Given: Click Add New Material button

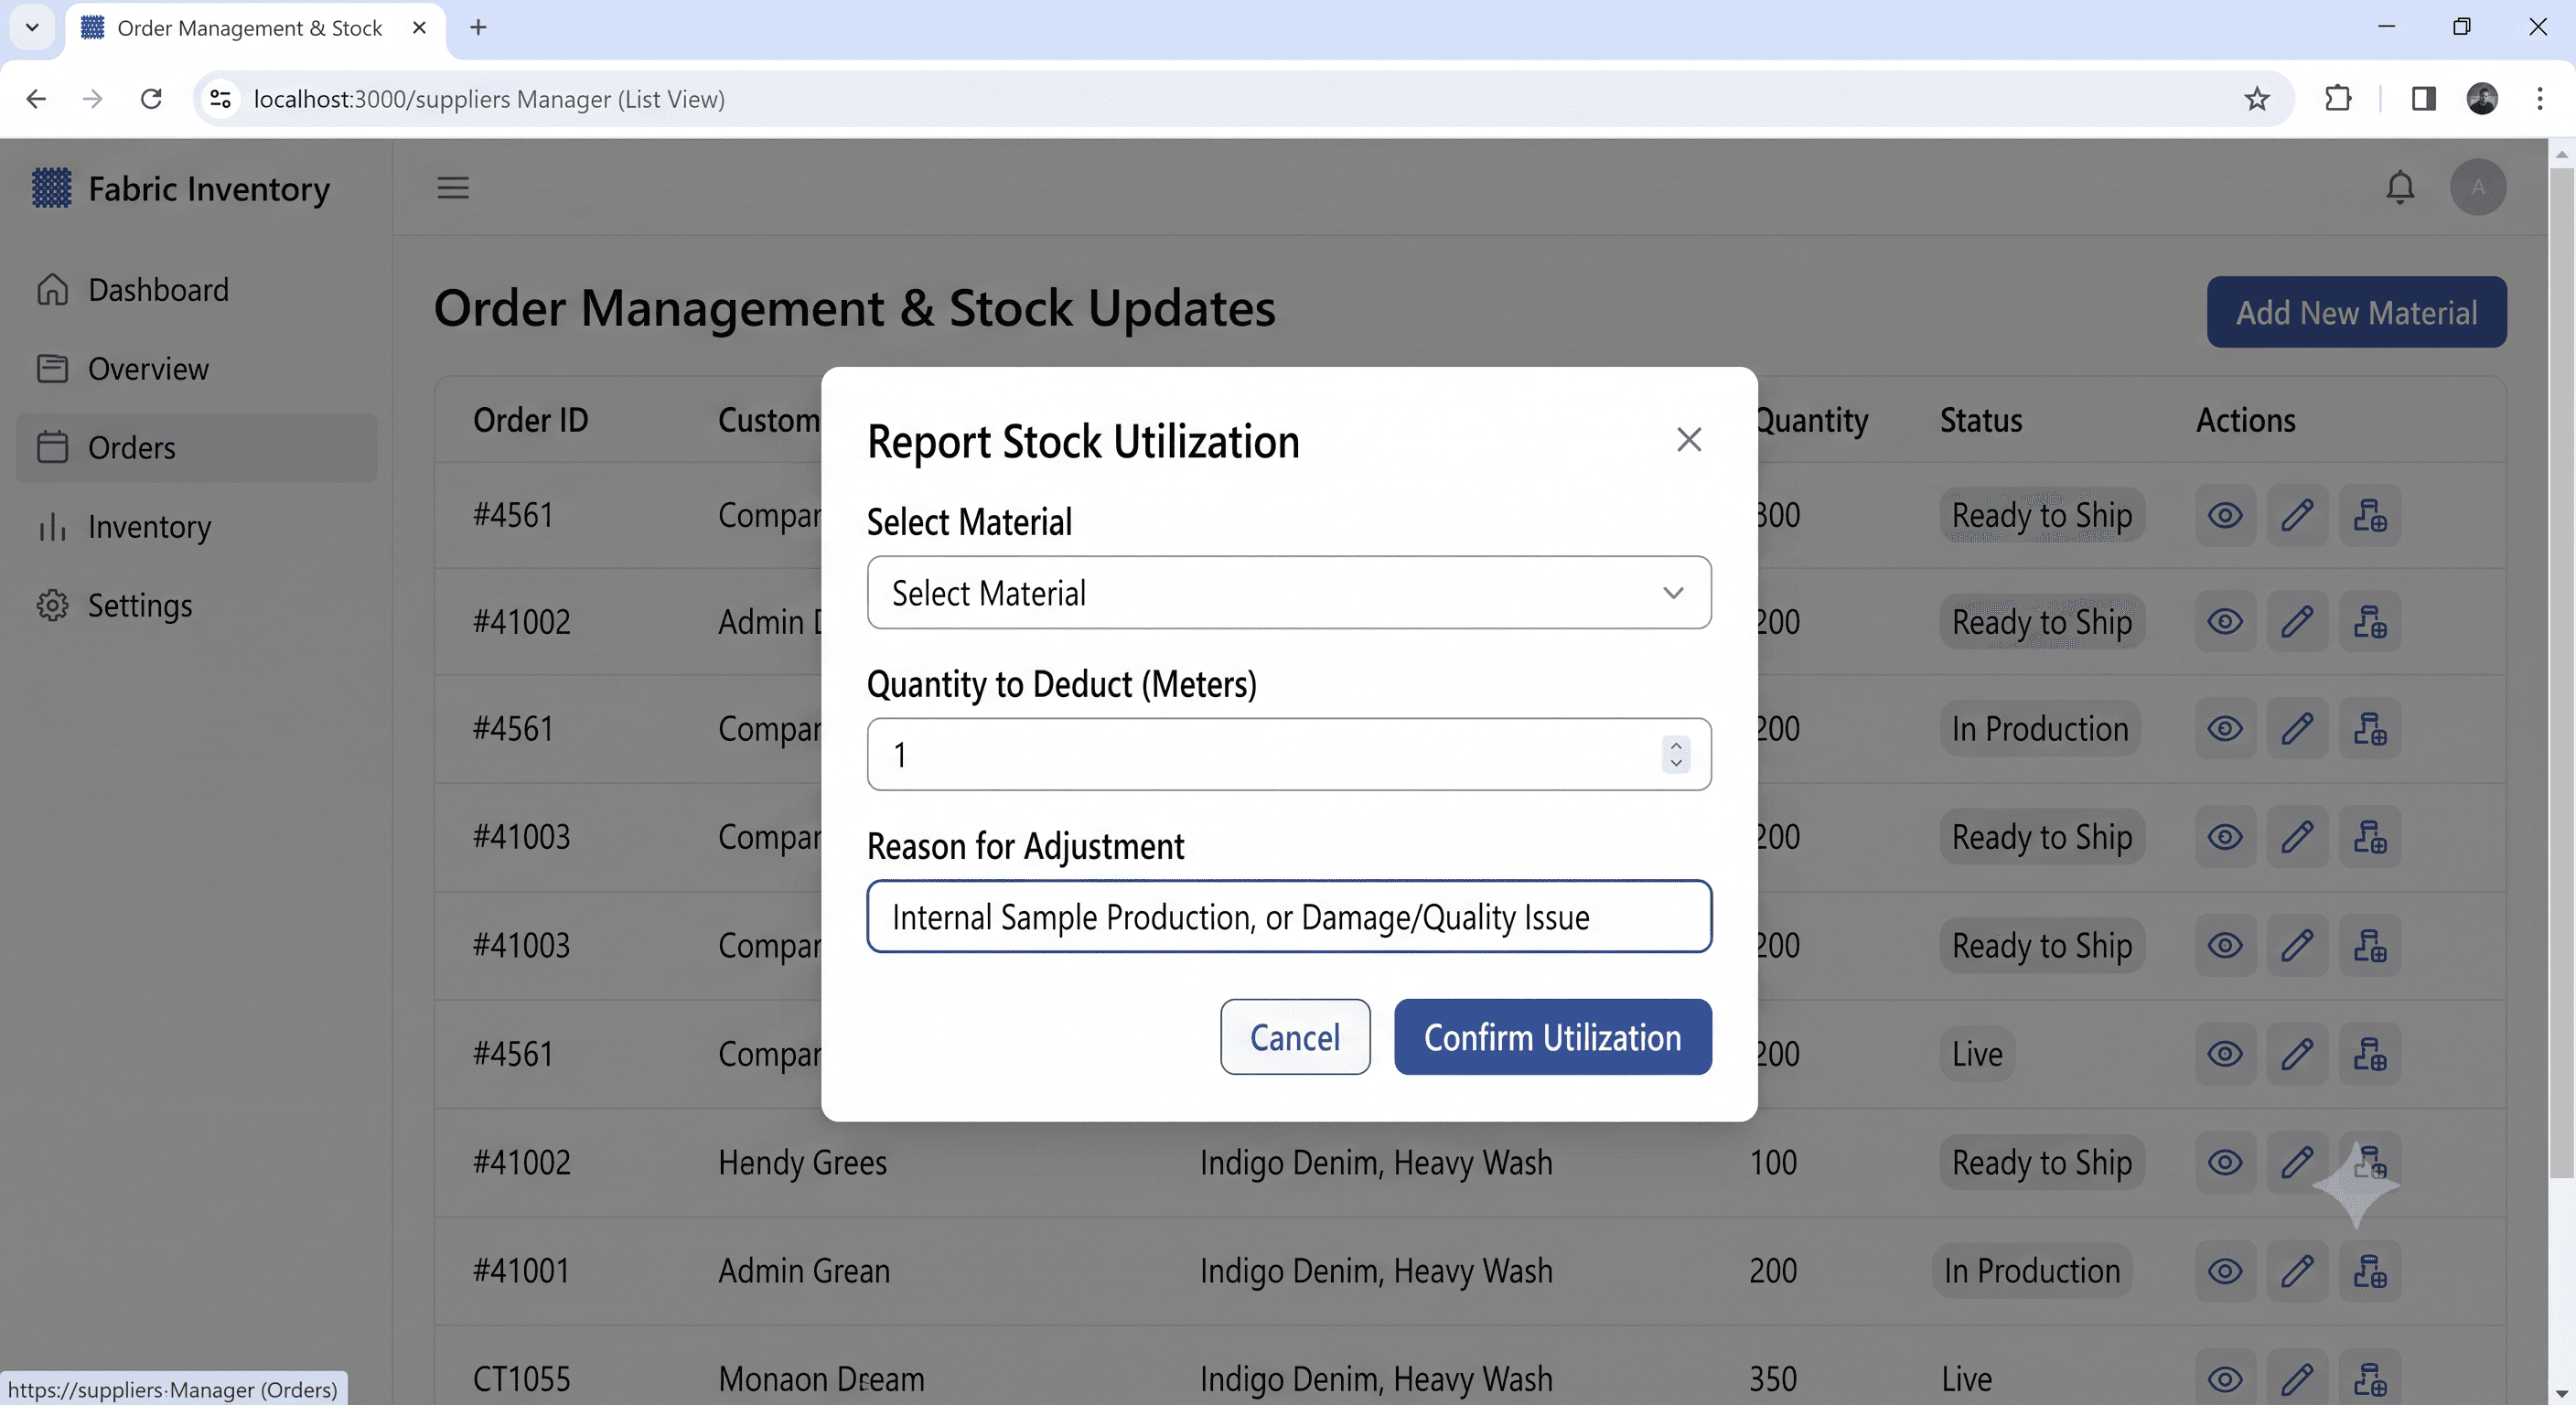Looking at the screenshot, I should [x=2356, y=312].
